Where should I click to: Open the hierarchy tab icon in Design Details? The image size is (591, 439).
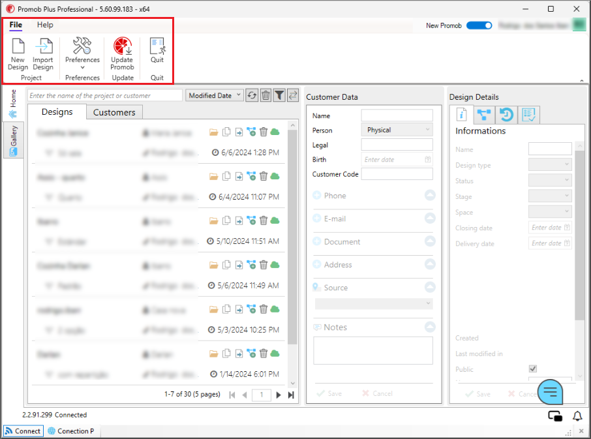click(x=484, y=115)
